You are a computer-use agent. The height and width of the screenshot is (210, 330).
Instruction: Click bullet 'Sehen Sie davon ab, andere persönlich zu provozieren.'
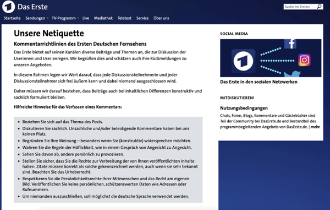(x=73, y=154)
